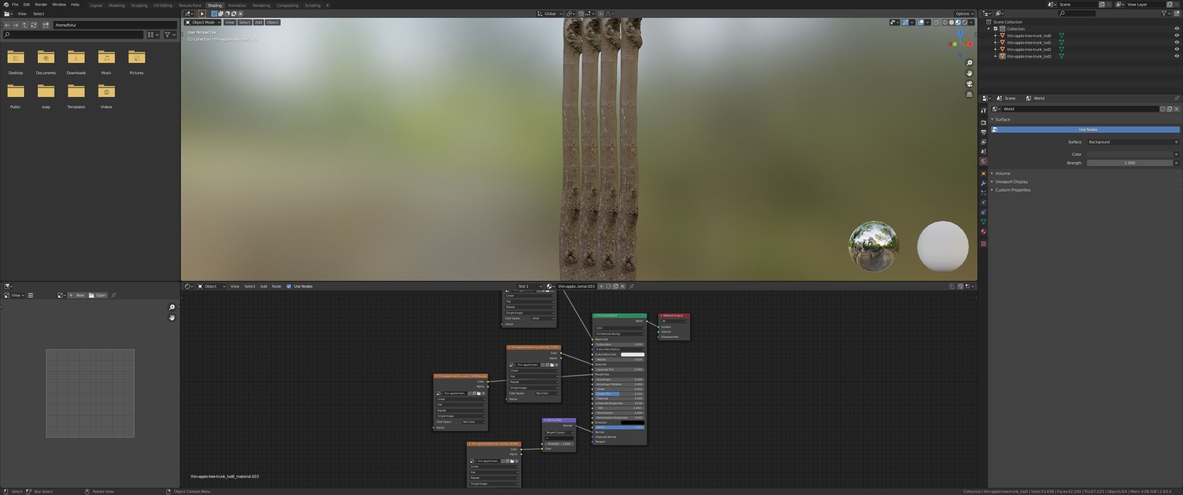1183x495 pixels.
Task: Switch to the UV Editing workspace tab
Action: 163,5
